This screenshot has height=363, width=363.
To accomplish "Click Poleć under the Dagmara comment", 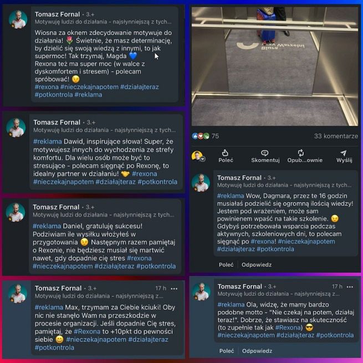I will 226,264.
